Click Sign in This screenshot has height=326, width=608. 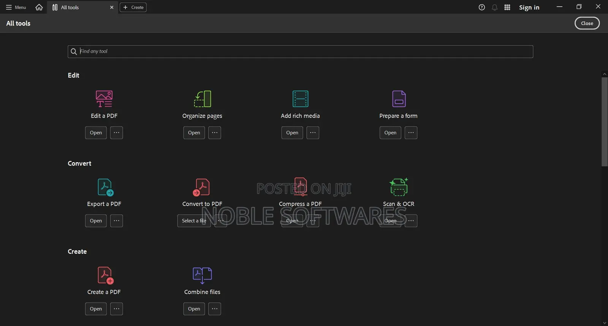[529, 7]
